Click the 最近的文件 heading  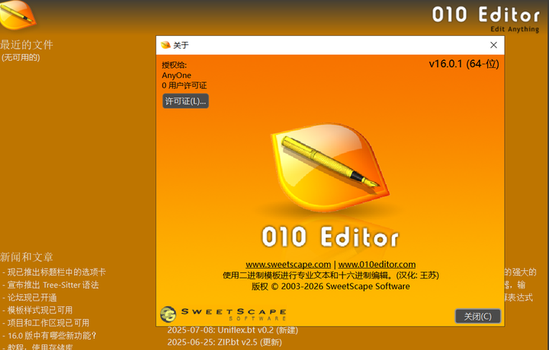pyautogui.click(x=27, y=45)
